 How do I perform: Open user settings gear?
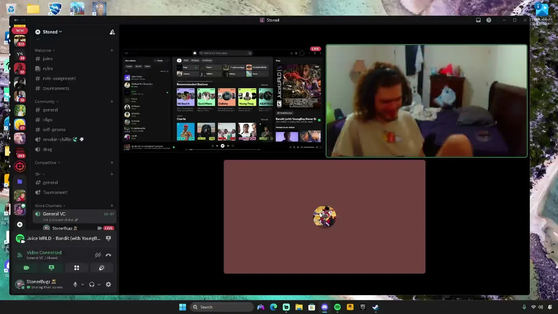coord(109,284)
